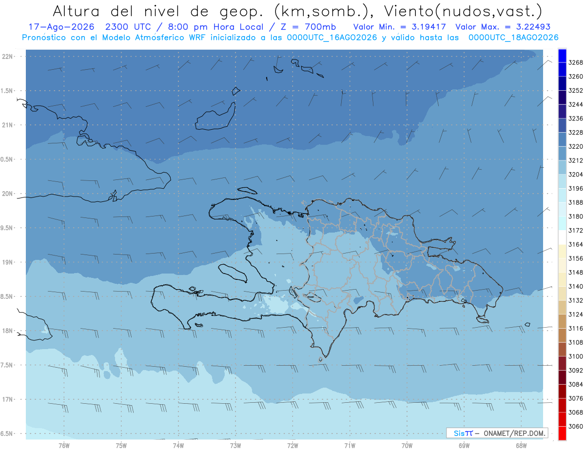Viewport: 585px width, 452px height.
Task: Click the colorbar value '3236'
Action: coord(576,118)
